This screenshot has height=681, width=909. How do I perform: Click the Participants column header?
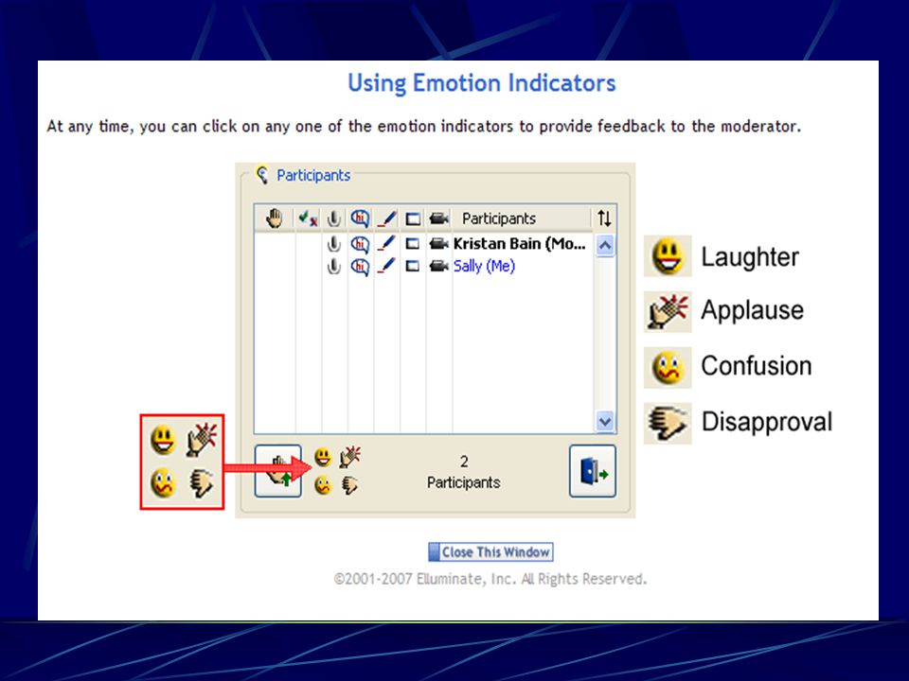click(x=499, y=218)
